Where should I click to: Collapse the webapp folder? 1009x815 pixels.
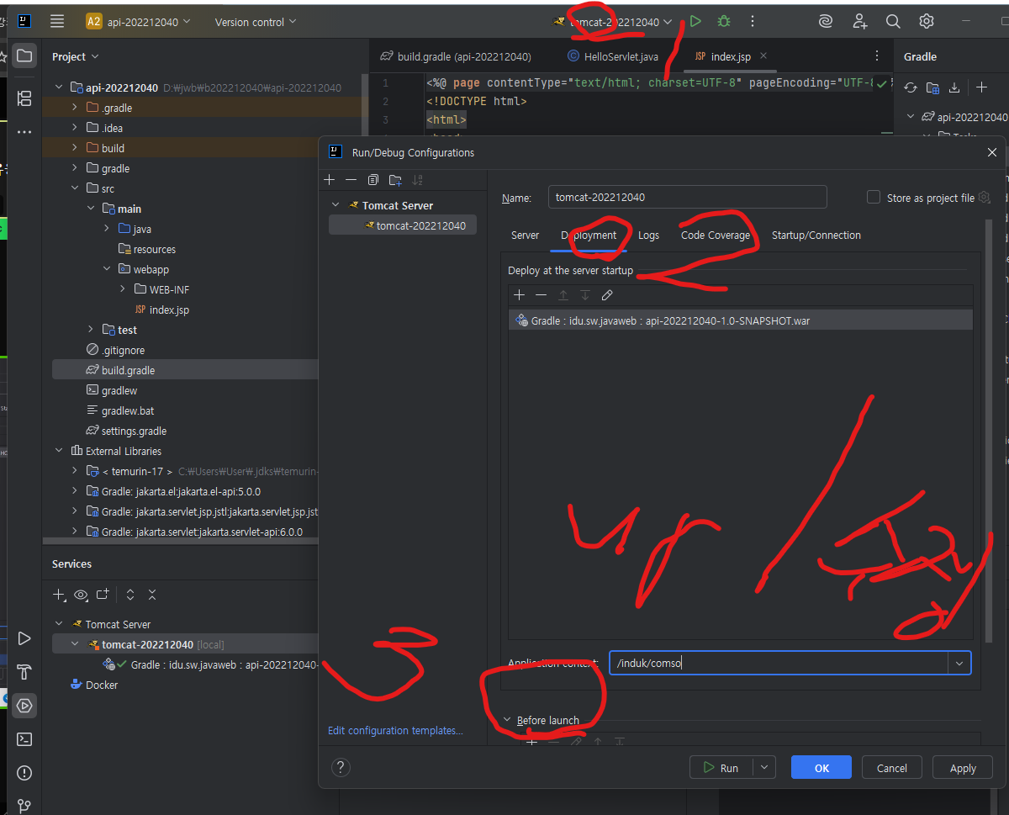tap(107, 269)
